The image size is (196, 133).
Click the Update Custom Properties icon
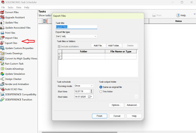2,48
